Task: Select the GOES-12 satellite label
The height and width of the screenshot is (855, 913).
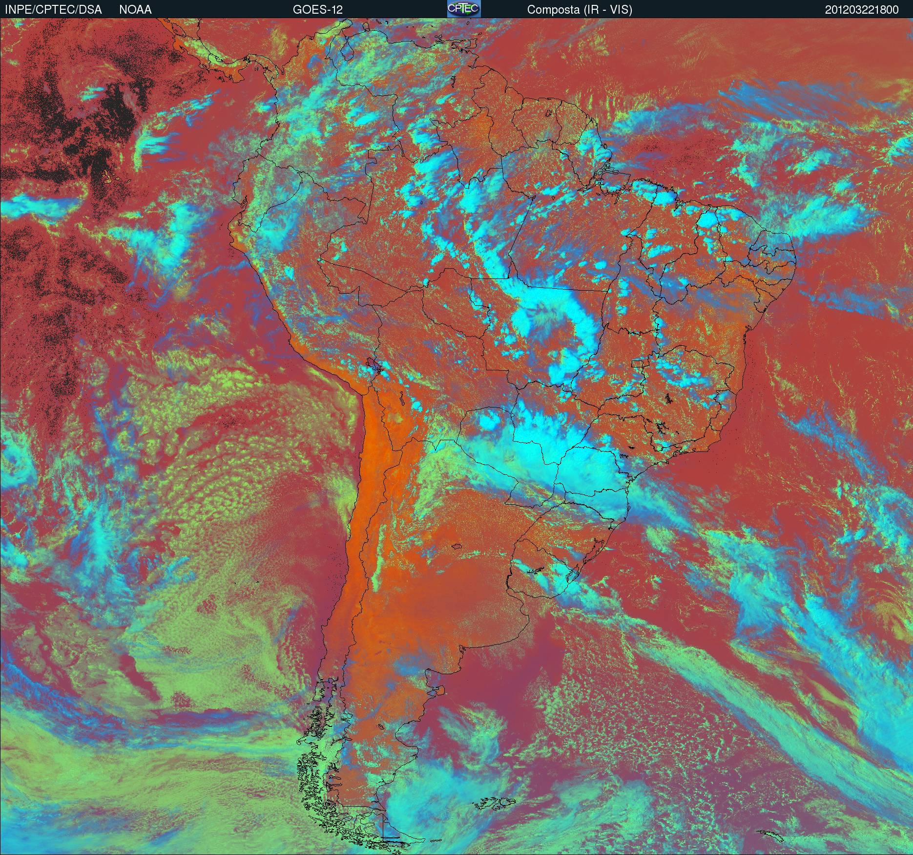Action: [317, 10]
